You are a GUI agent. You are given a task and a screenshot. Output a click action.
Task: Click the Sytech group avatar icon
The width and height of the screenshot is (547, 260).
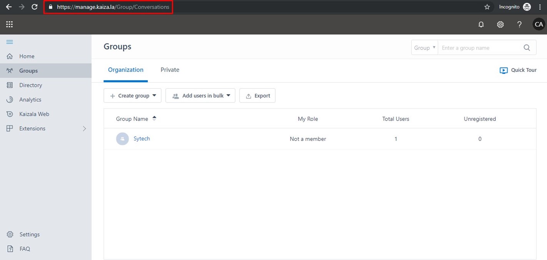[122, 139]
